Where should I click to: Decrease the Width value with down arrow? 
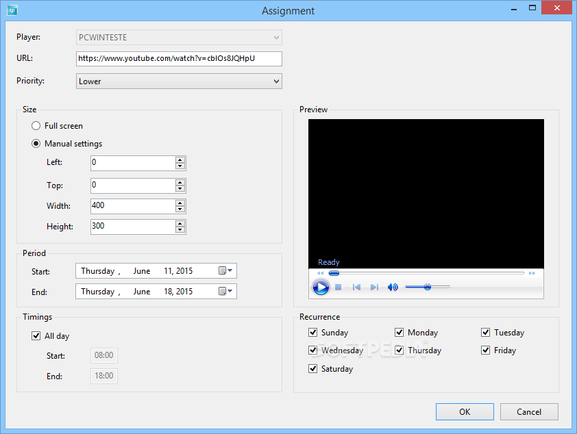coord(180,209)
